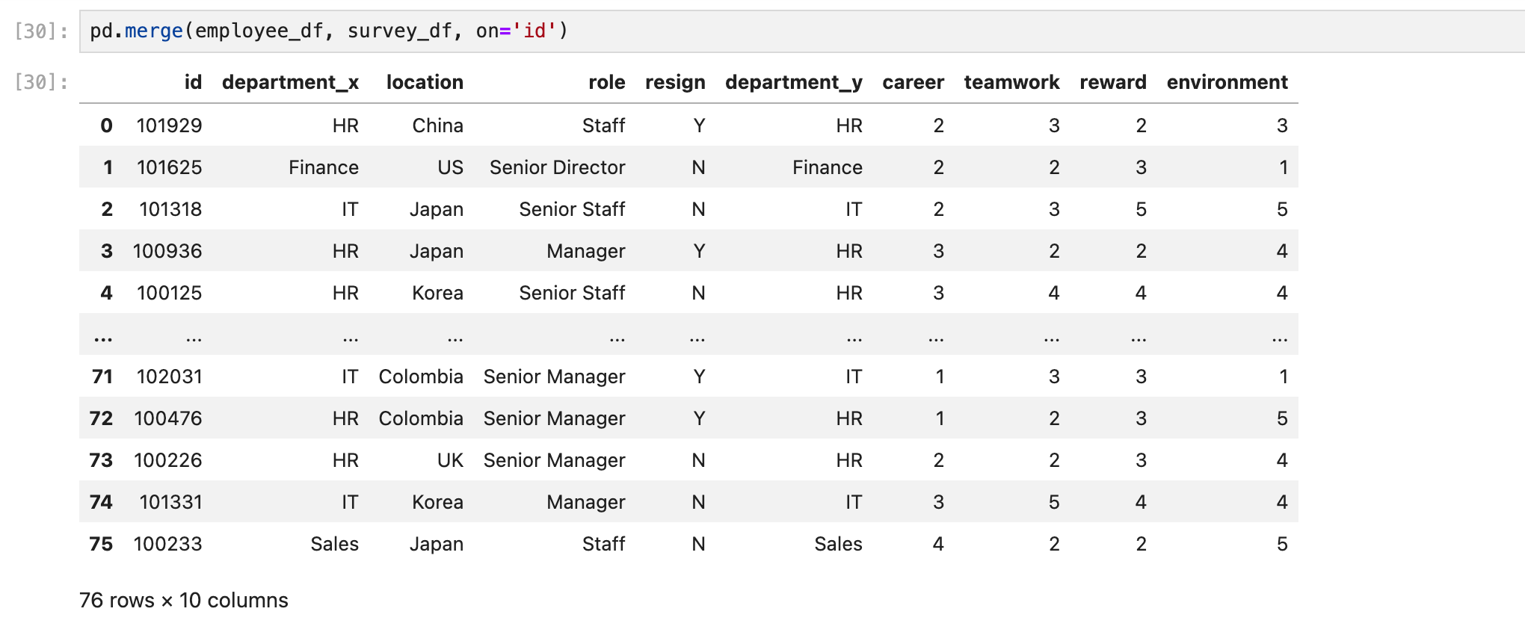Click the 'id' string literal in code
Screen dimensions: 1525x641
click(534, 31)
